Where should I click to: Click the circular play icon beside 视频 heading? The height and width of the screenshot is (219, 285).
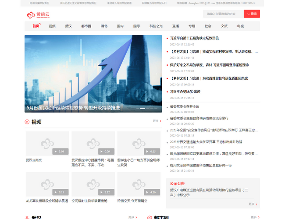(x=27, y=122)
